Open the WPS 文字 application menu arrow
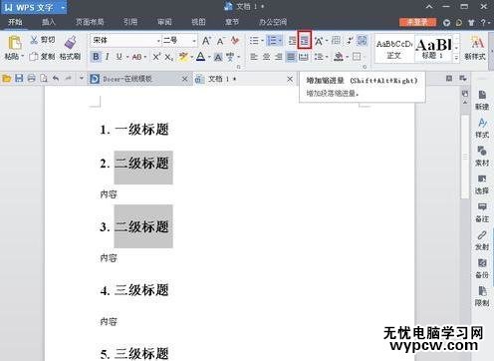Viewport: 494px width, 361px height. (x=62, y=7)
